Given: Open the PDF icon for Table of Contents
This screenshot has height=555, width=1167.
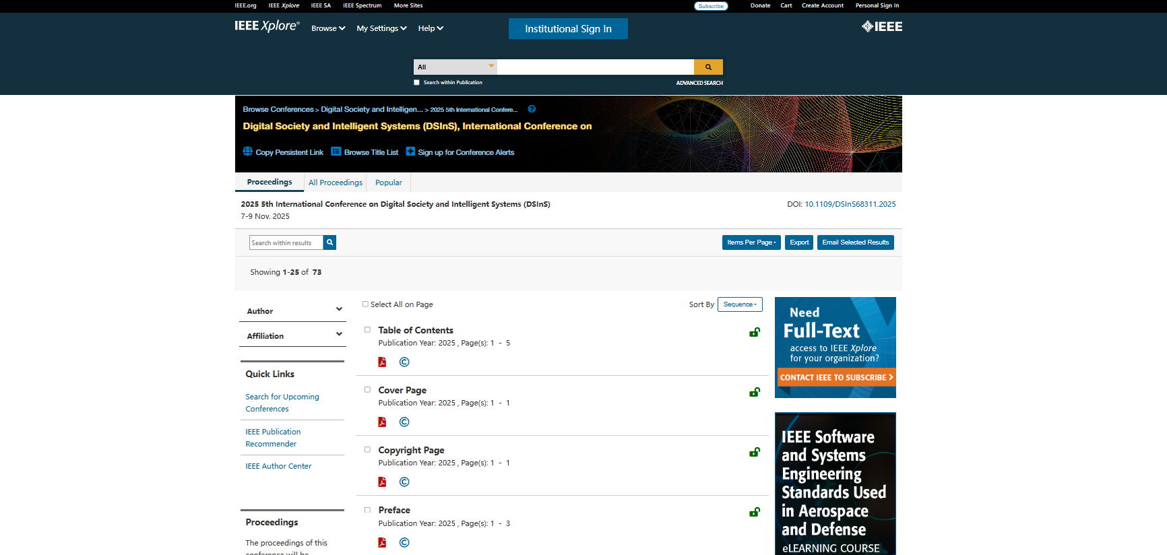Looking at the screenshot, I should (382, 362).
